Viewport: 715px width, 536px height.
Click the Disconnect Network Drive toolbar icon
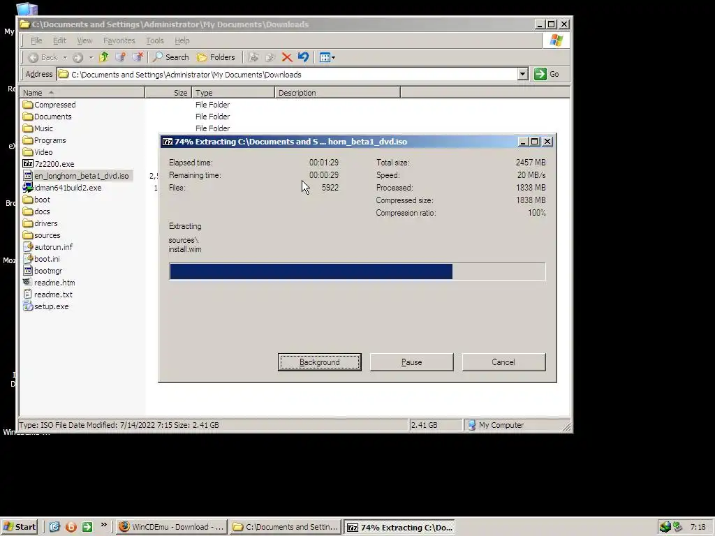[x=138, y=57]
